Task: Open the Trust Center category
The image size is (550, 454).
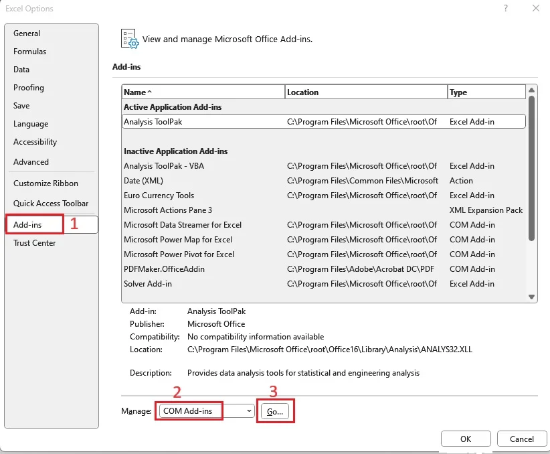Action: tap(35, 243)
